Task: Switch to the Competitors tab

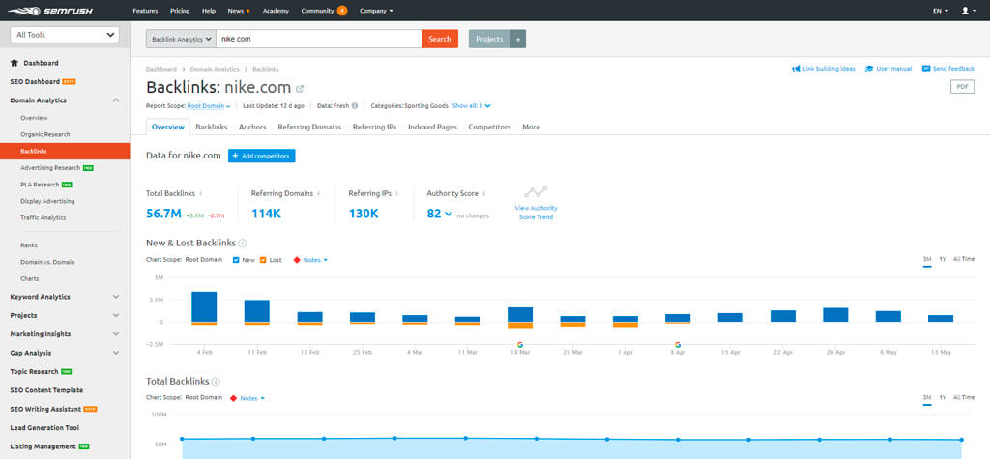Action: tap(489, 127)
